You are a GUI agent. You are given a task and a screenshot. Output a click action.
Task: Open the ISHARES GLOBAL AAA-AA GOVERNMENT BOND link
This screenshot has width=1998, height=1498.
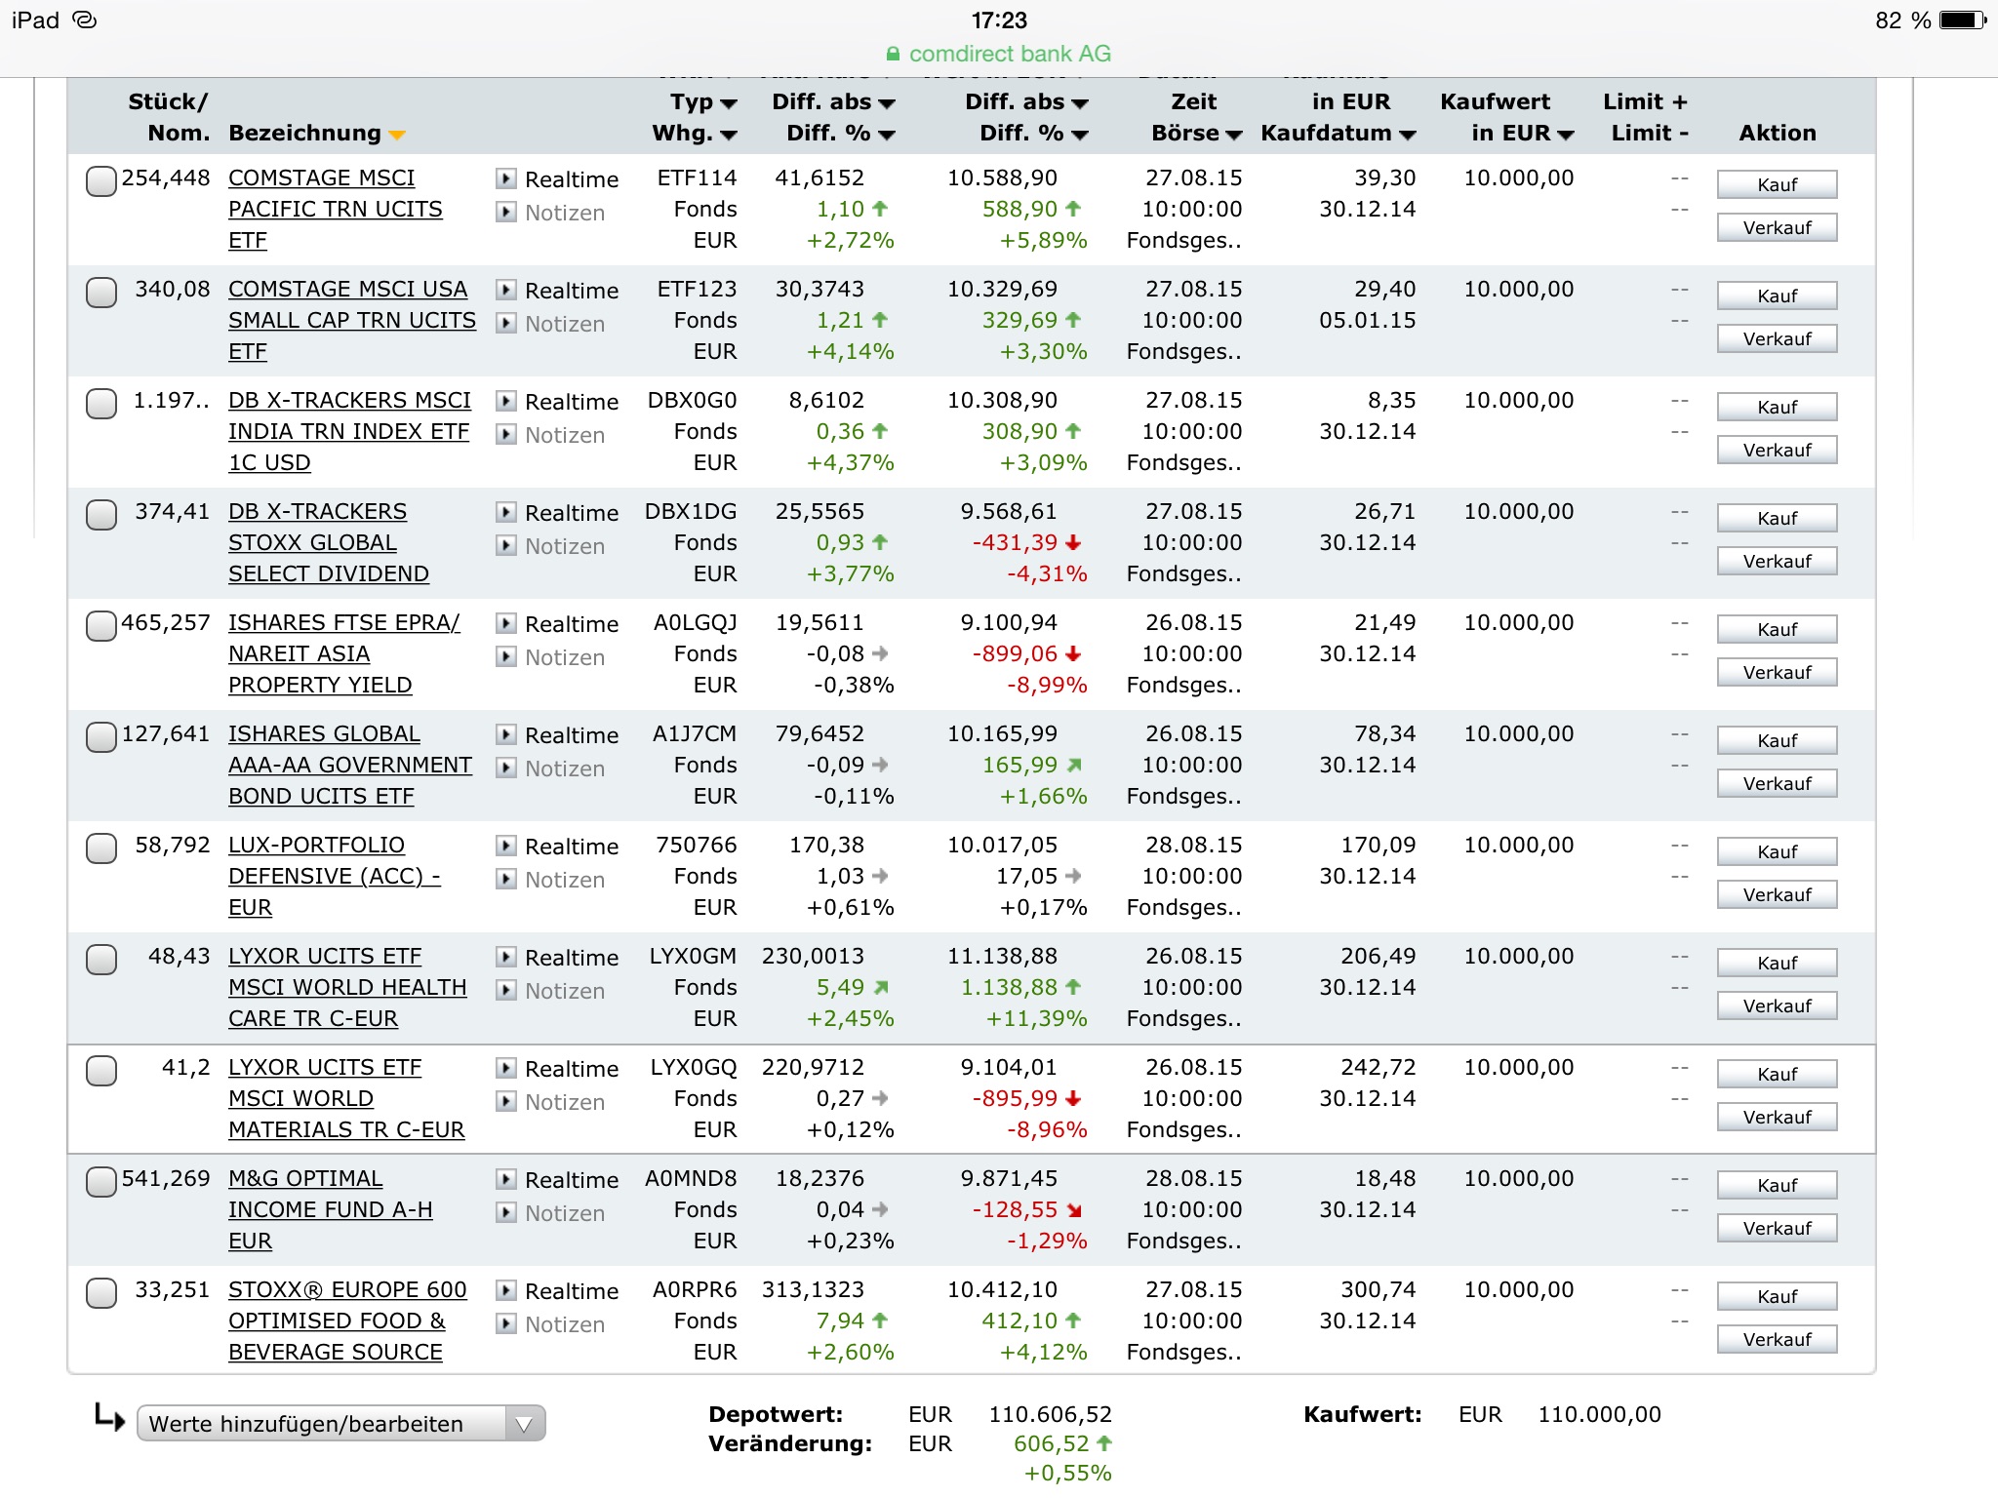pyautogui.click(x=349, y=765)
